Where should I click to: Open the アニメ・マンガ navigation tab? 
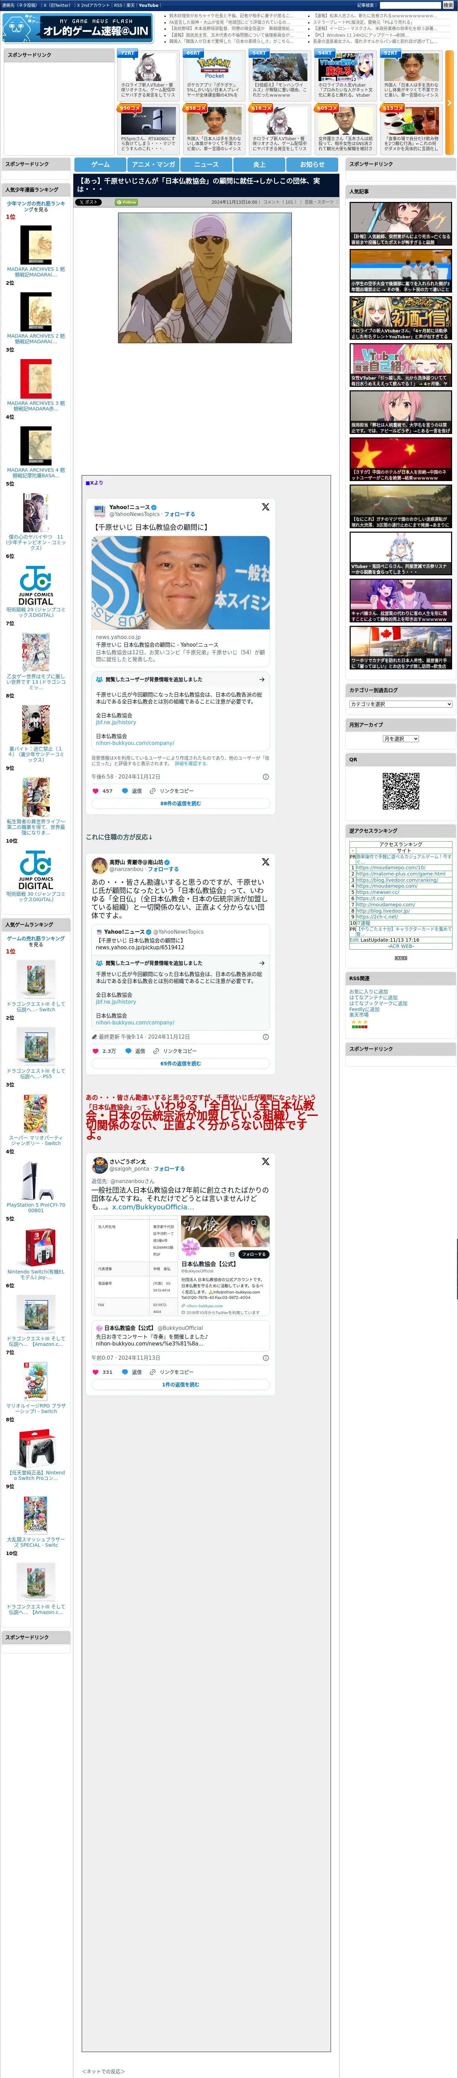pyautogui.click(x=153, y=164)
